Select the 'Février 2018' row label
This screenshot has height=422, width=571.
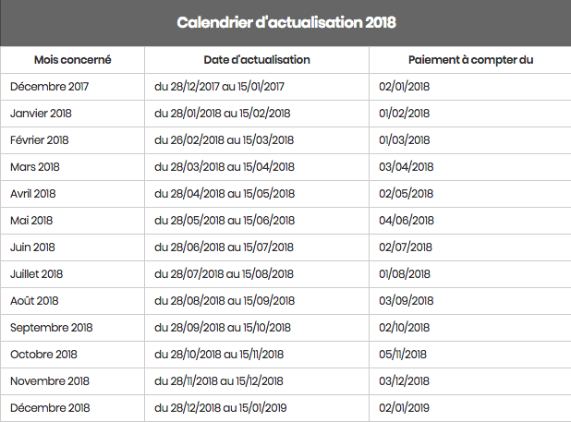point(40,140)
